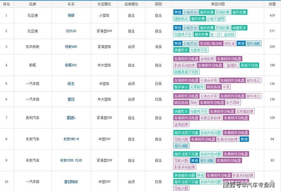Click the 标致408 series link
The image size is (281, 191).
[x=71, y=47]
